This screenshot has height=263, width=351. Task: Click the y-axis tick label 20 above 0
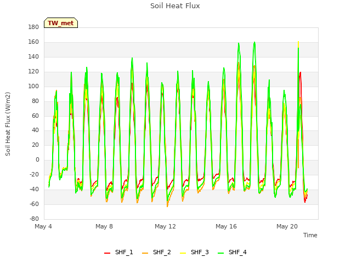point(35,145)
